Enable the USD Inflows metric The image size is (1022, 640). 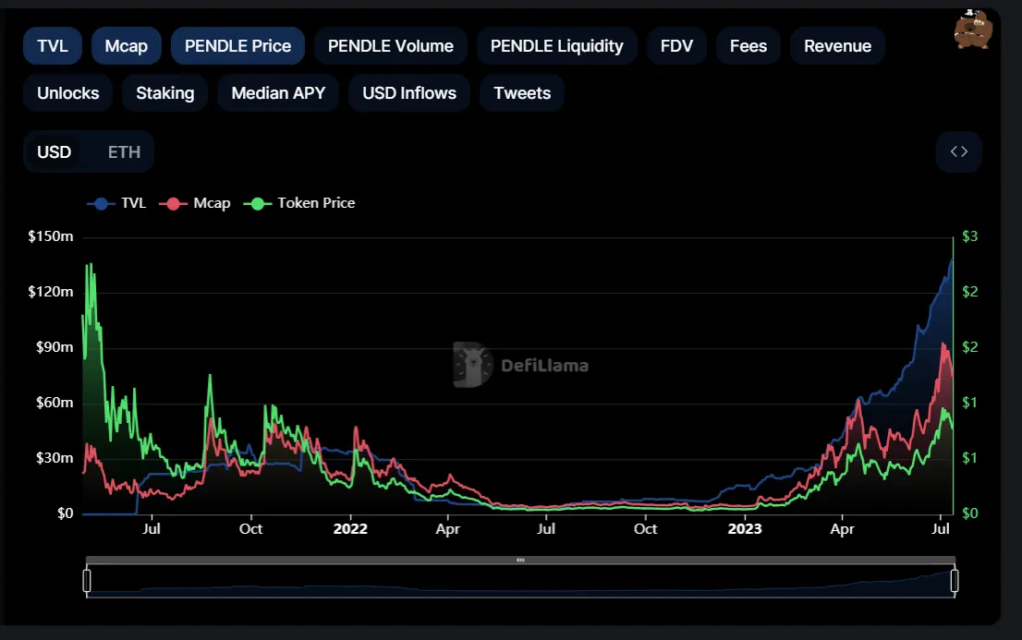[409, 93]
